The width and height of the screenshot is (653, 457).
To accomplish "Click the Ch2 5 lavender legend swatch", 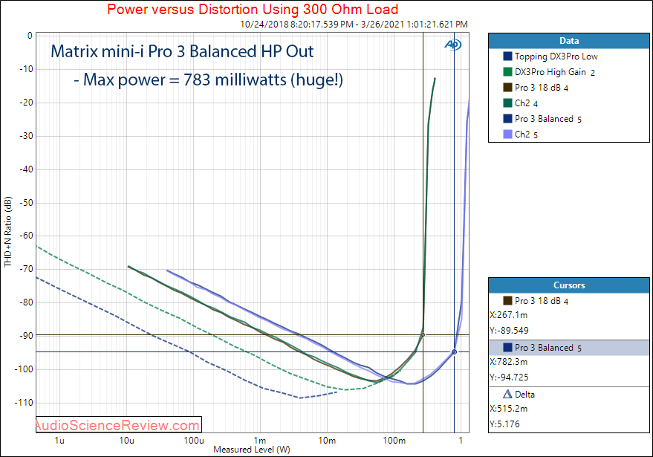I will 507,134.
